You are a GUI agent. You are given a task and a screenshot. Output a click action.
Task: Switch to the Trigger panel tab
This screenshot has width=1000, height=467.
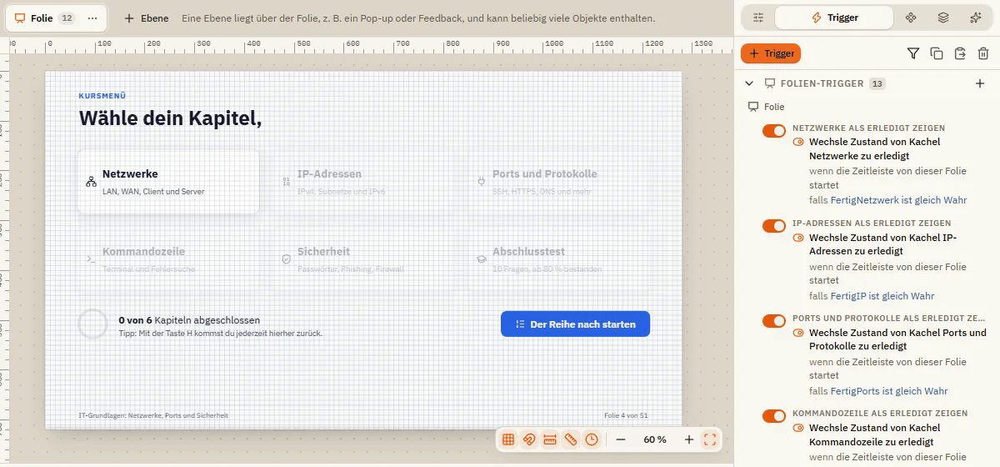click(834, 18)
